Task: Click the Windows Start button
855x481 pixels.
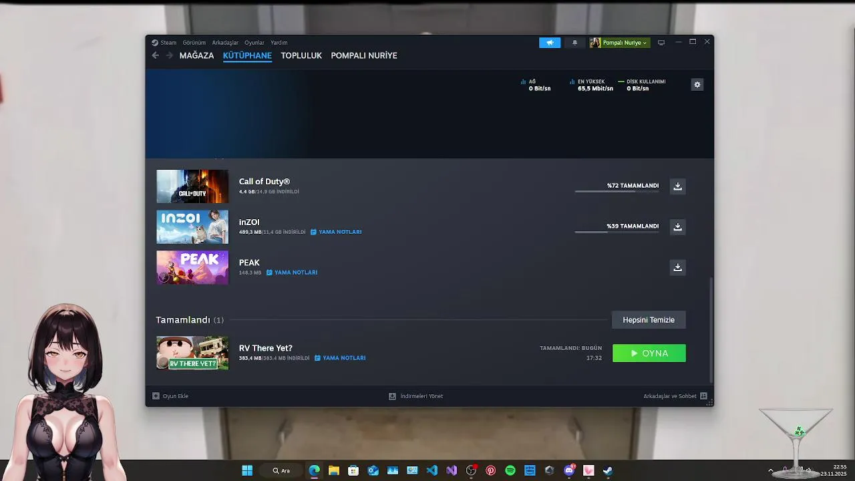Action: point(247,470)
